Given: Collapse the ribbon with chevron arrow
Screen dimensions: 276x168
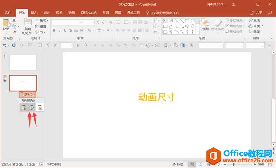Looking at the screenshot, I should coord(272,38).
